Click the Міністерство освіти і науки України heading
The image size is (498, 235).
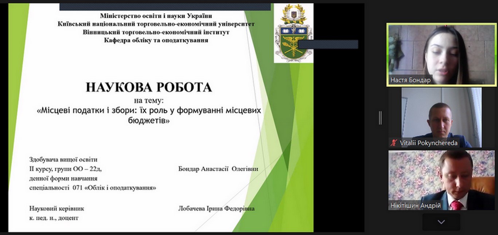(156, 16)
